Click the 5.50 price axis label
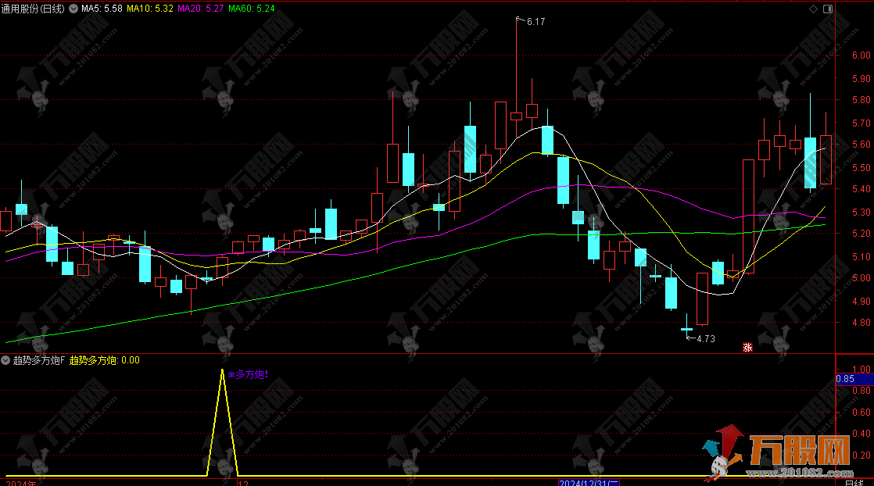Viewport: 874px width, 486px height. click(x=861, y=168)
